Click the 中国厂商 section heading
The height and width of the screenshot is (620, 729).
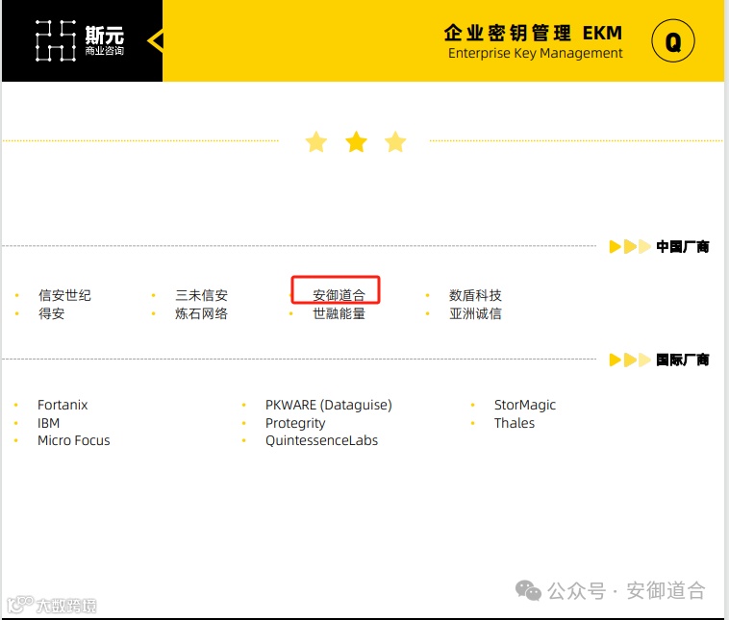[683, 246]
